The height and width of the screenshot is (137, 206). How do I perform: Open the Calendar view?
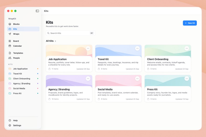[x=23, y=46]
